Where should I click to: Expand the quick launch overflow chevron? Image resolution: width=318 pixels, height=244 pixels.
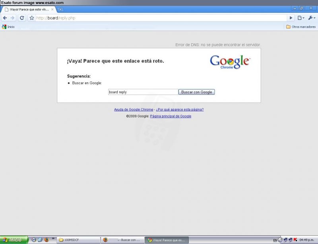click(x=53, y=238)
